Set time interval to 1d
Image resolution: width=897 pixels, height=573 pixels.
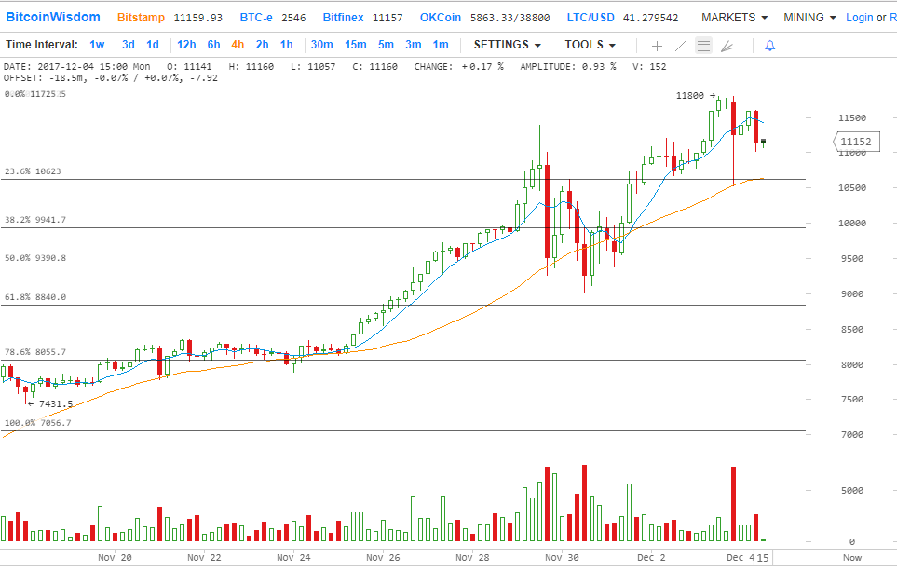(x=153, y=45)
